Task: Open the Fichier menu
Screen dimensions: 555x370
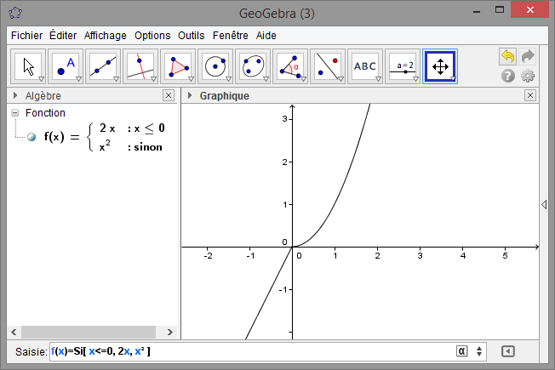Action: tap(26, 36)
